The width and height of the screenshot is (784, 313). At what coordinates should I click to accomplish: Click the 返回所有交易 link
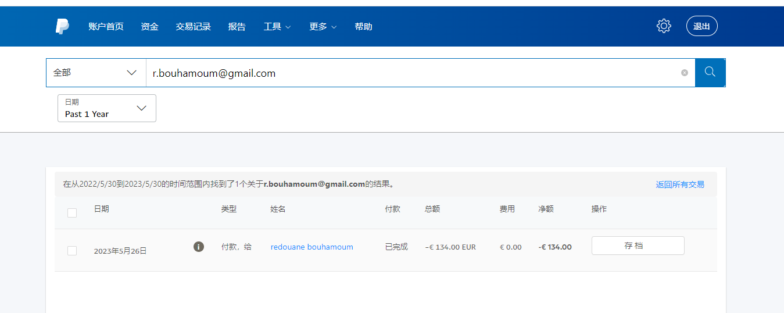tap(679, 184)
